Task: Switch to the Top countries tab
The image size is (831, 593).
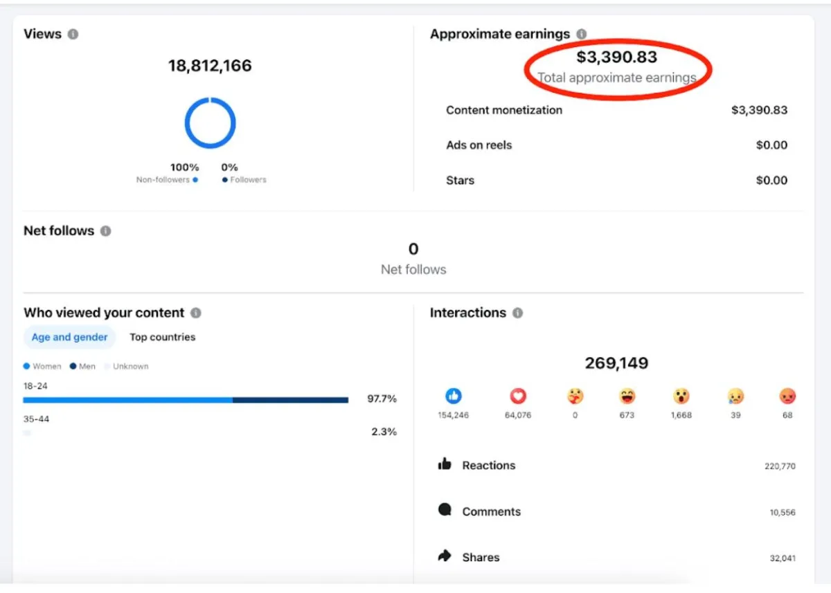Action: 163,337
